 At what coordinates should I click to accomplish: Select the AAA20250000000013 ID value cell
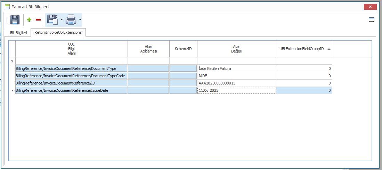[x=237, y=83]
